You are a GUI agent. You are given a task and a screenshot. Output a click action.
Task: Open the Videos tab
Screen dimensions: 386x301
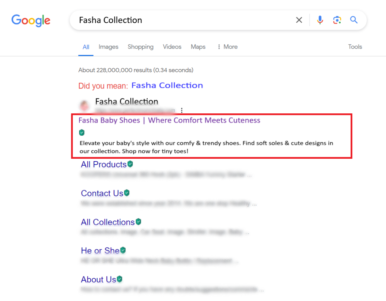(172, 47)
